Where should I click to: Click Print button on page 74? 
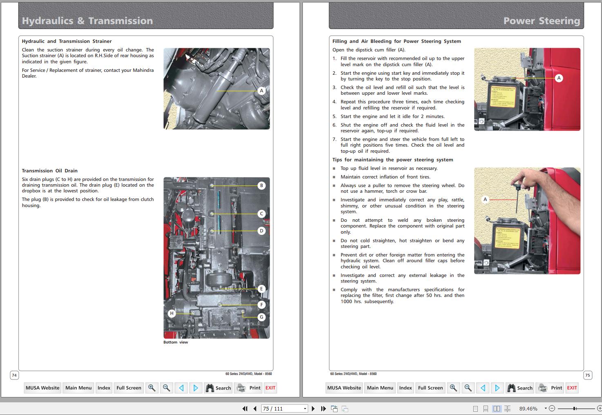(249, 388)
